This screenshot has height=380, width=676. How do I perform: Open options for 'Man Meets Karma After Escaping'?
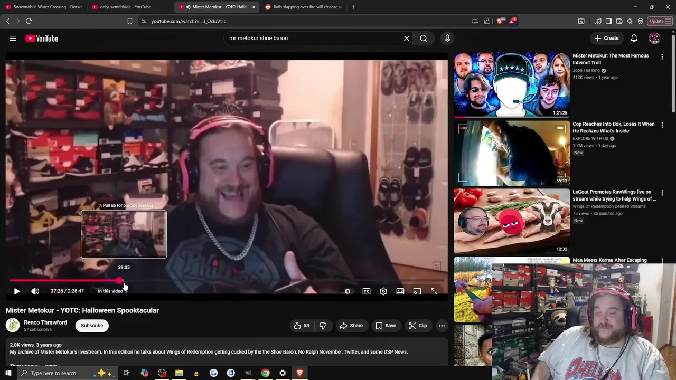[x=662, y=260]
